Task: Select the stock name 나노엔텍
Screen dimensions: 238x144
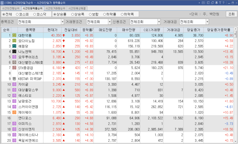Action: [25, 52]
